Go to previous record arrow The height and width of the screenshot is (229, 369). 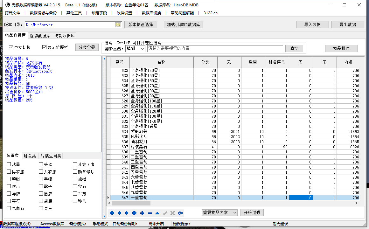pos(119,213)
